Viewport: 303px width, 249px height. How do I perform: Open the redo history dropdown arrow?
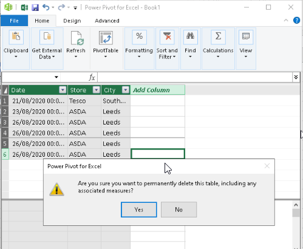(69, 7)
